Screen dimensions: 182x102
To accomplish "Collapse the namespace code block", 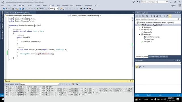I will pos(8,25).
